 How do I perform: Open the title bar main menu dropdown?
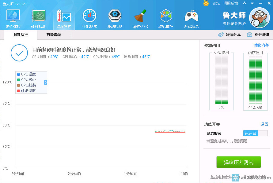(x=252, y=3)
